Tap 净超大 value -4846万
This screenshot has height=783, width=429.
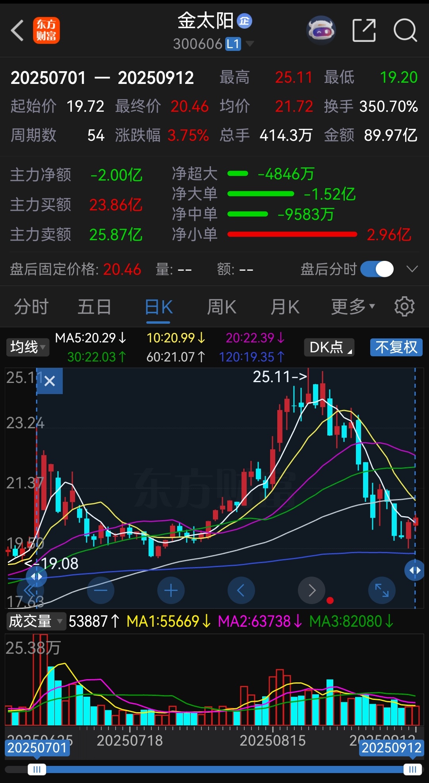point(286,174)
